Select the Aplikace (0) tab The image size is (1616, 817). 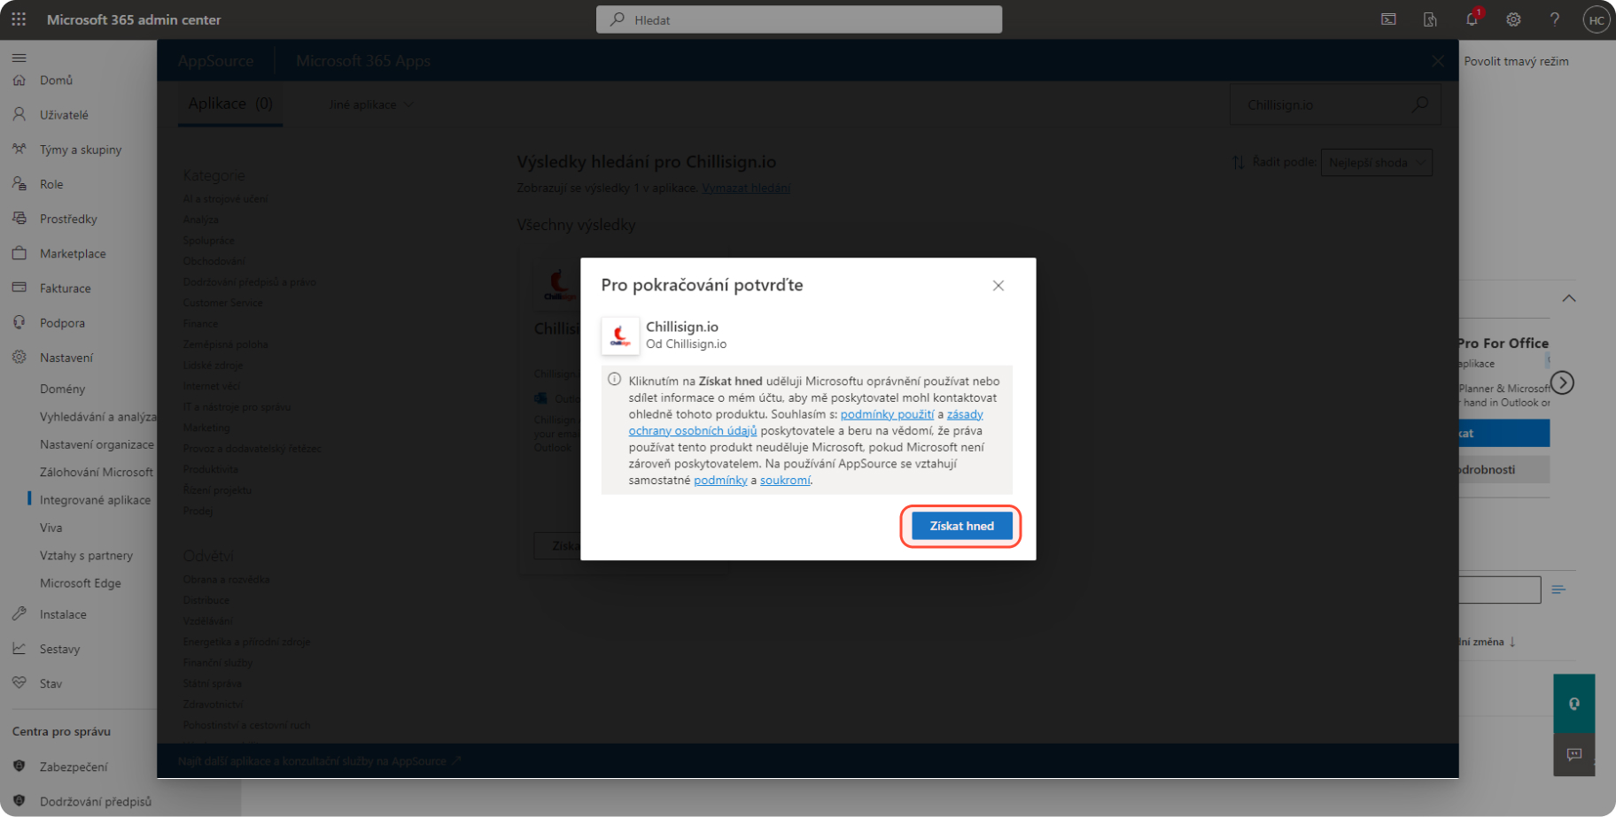(230, 104)
